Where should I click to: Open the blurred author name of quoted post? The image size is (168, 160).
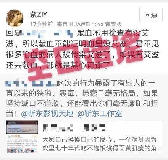click(x=31, y=83)
